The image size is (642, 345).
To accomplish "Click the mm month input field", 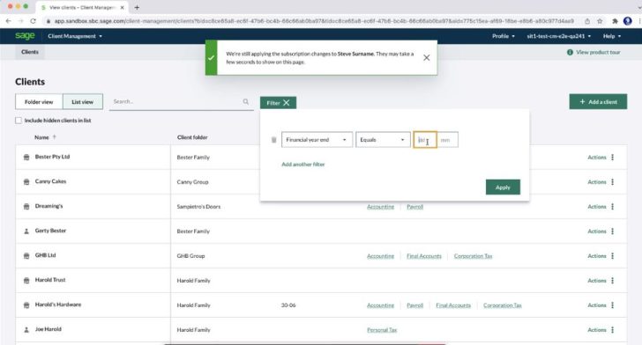I will point(447,140).
